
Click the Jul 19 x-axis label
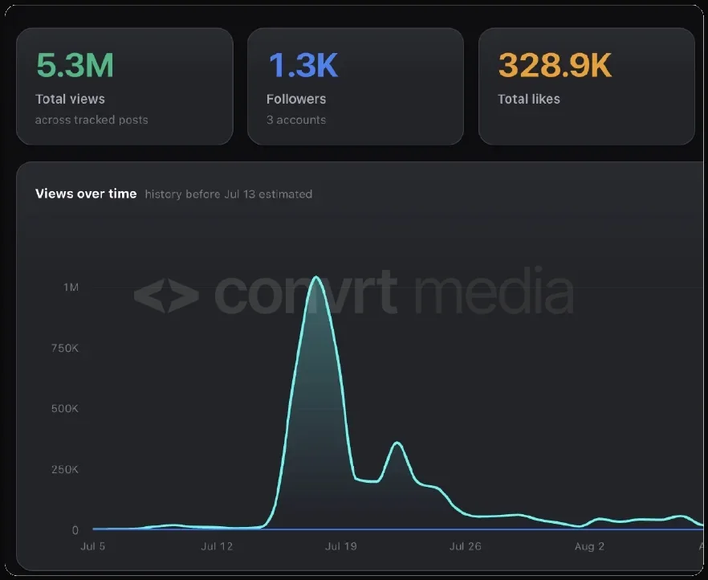coord(341,546)
